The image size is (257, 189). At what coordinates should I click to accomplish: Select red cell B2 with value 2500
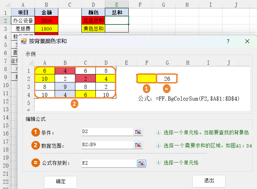(x=46, y=20)
